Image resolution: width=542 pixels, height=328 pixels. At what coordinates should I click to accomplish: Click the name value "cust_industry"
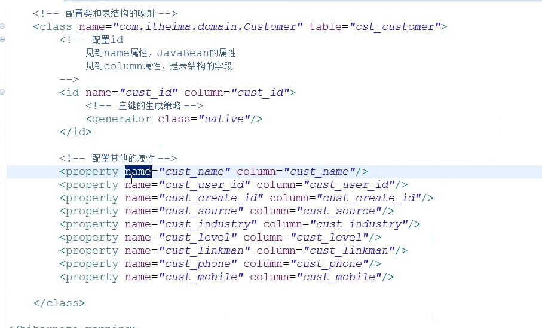(208, 224)
